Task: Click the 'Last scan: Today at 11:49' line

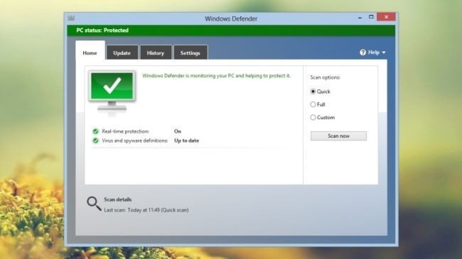Action: (x=146, y=210)
